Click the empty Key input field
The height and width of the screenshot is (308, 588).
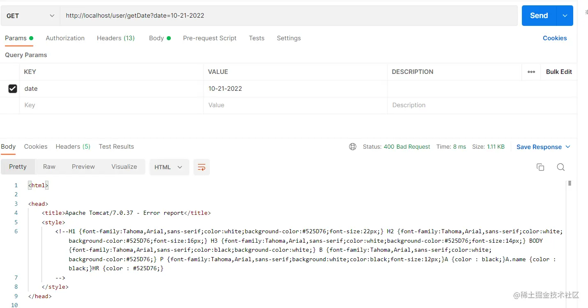pyautogui.click(x=111, y=105)
